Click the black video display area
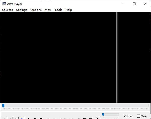Viewport: 151px width, 119px height. point(58,57)
